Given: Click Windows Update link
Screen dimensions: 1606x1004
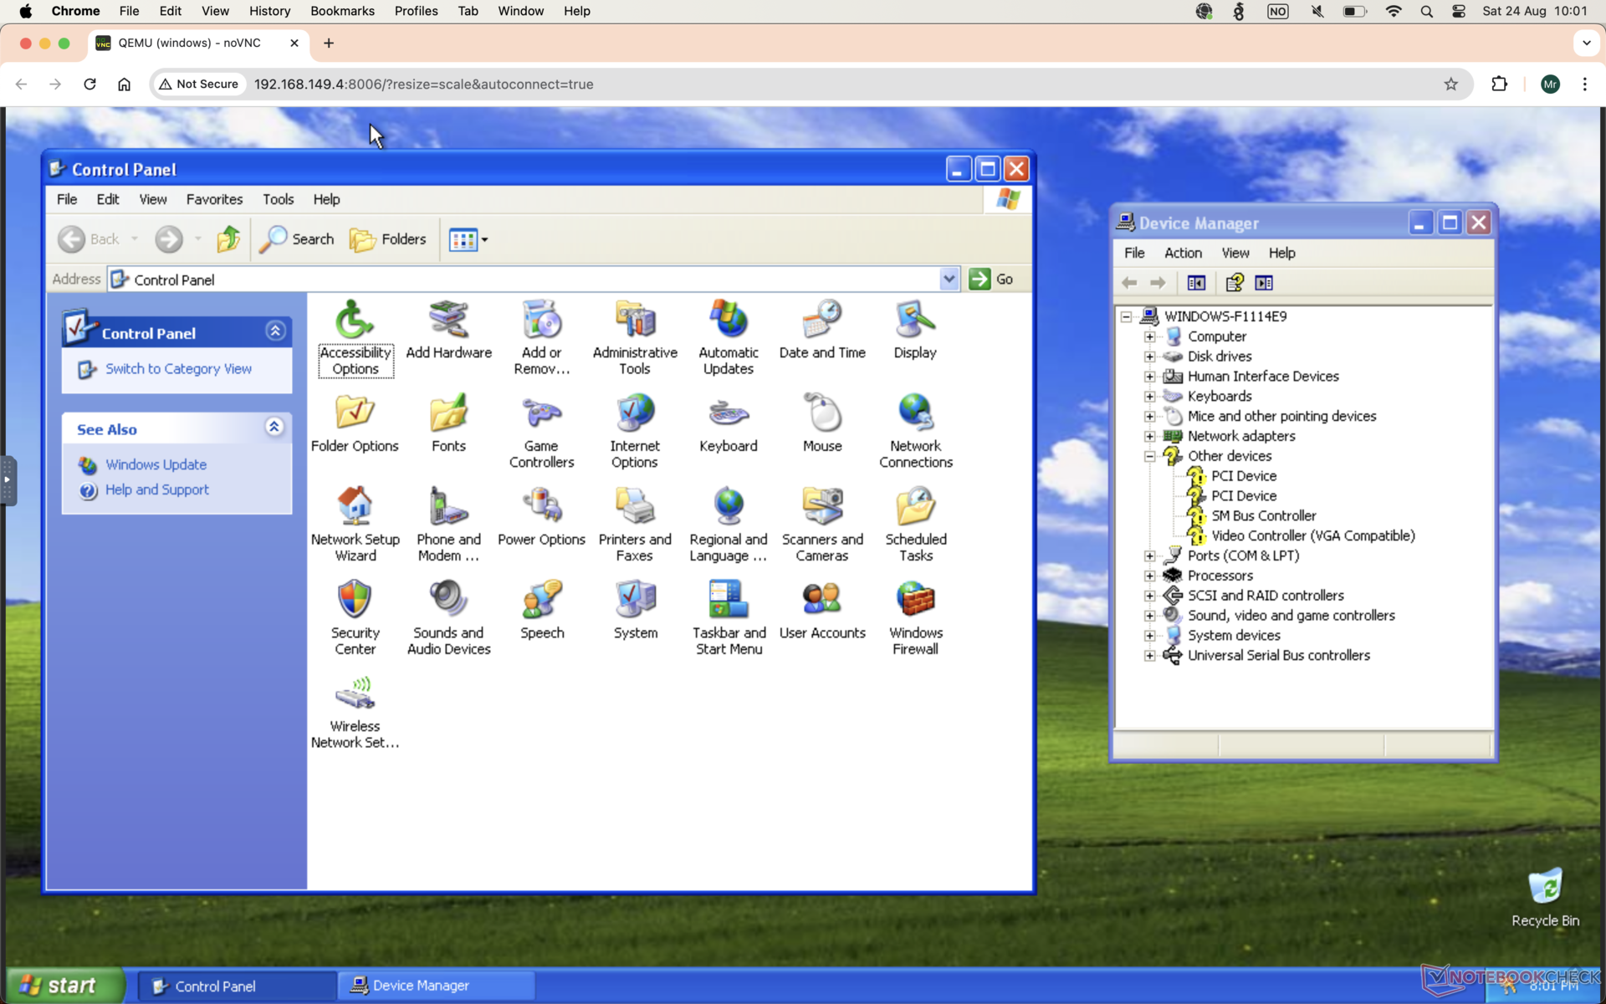Looking at the screenshot, I should point(156,464).
